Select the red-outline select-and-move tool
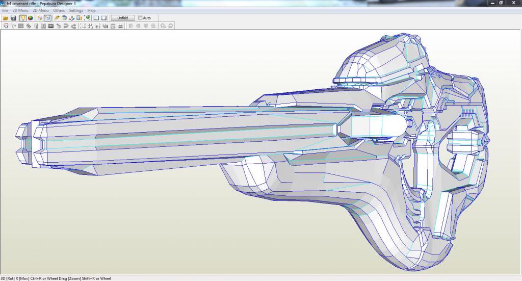 [6, 26]
